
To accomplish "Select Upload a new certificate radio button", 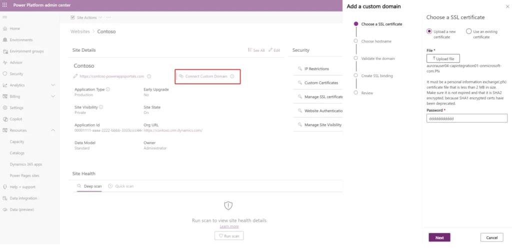I will (x=429, y=31).
